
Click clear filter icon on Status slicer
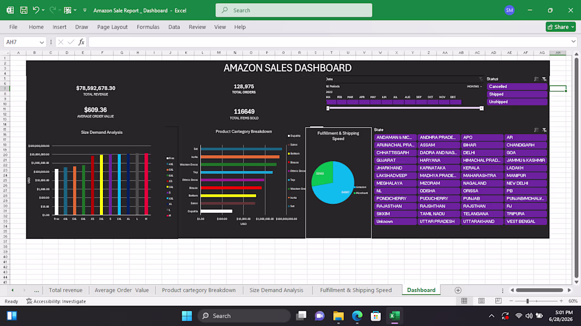[x=544, y=79]
